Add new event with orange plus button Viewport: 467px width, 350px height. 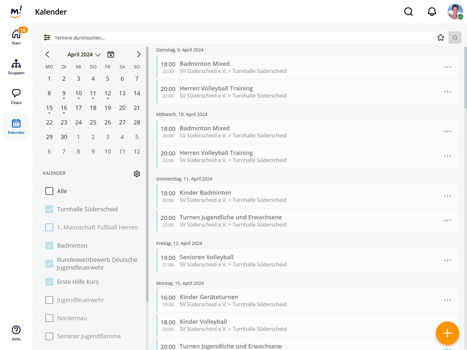pyautogui.click(x=447, y=333)
